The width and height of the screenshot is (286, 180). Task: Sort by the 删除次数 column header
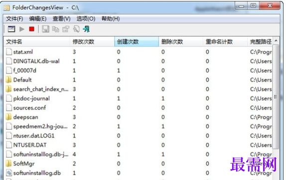181,41
